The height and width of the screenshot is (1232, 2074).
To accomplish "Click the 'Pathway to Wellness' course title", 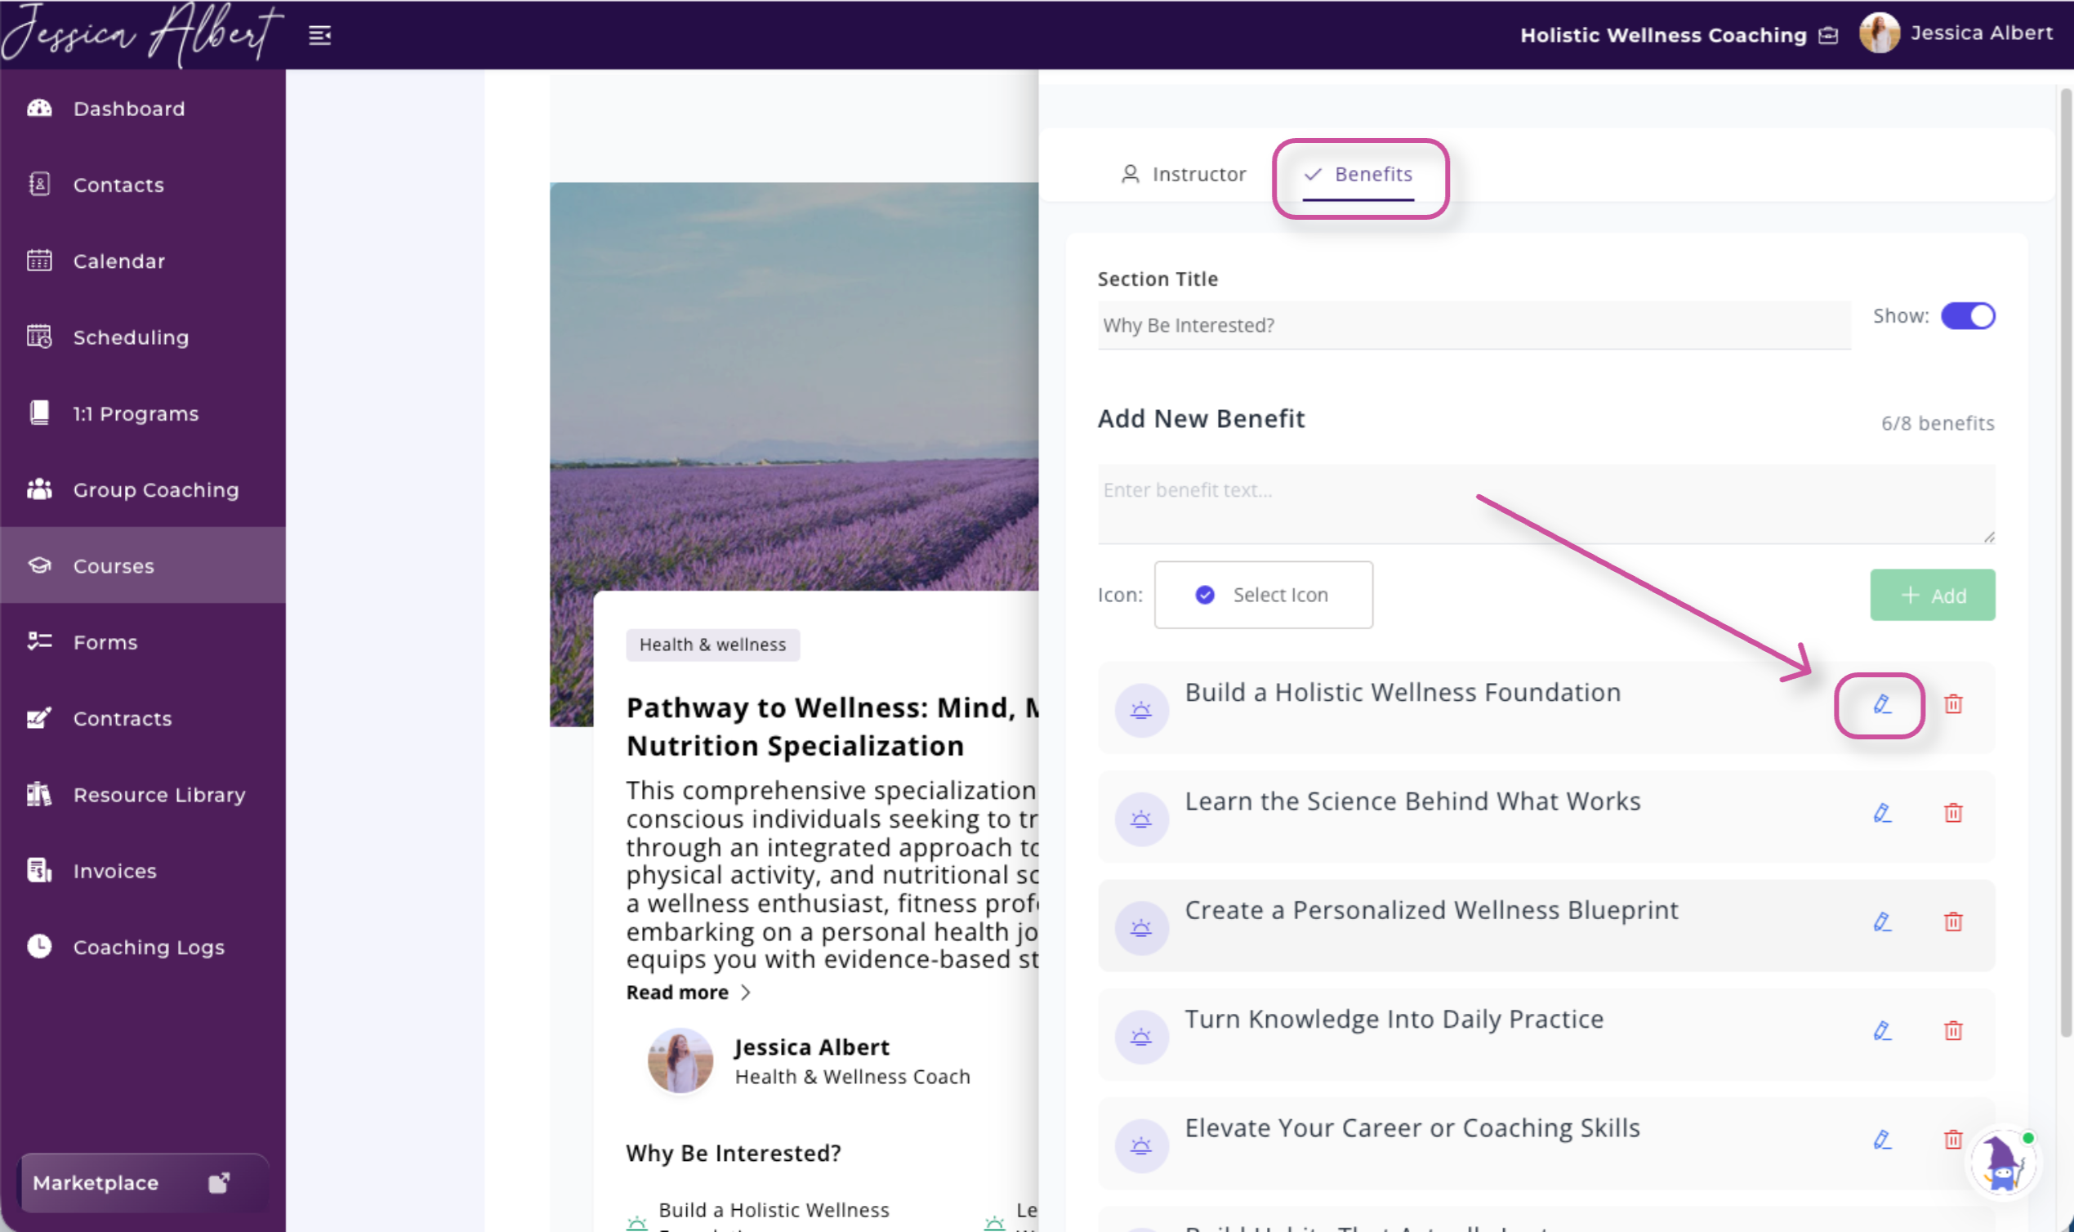I will click(x=832, y=726).
